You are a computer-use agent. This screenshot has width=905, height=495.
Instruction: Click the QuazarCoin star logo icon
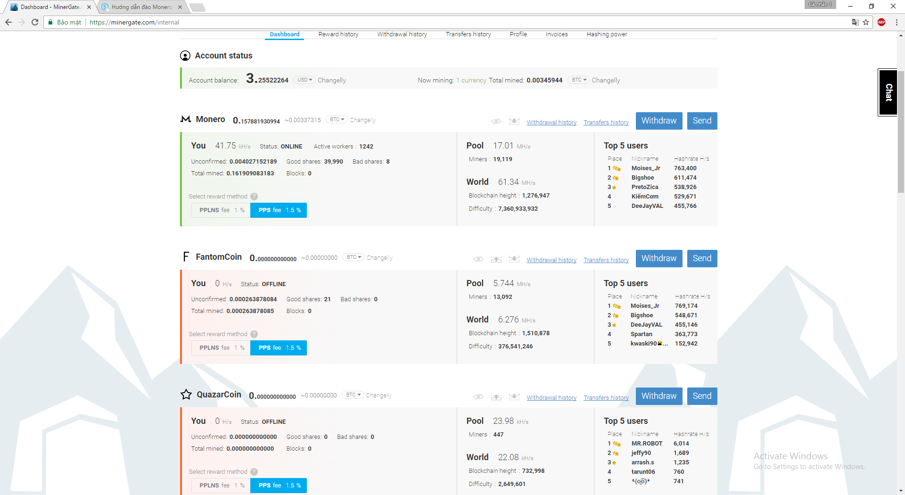[186, 395]
